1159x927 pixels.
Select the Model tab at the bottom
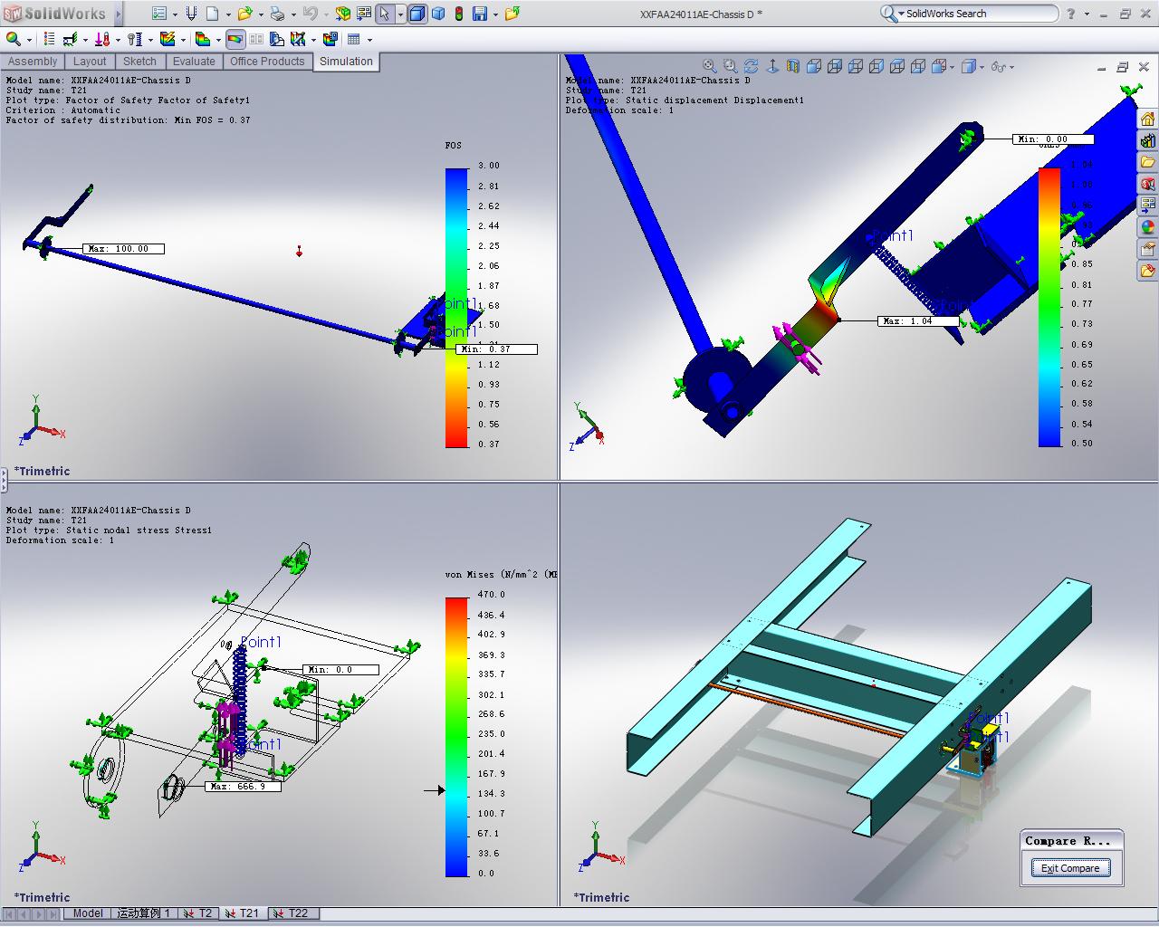(x=88, y=913)
